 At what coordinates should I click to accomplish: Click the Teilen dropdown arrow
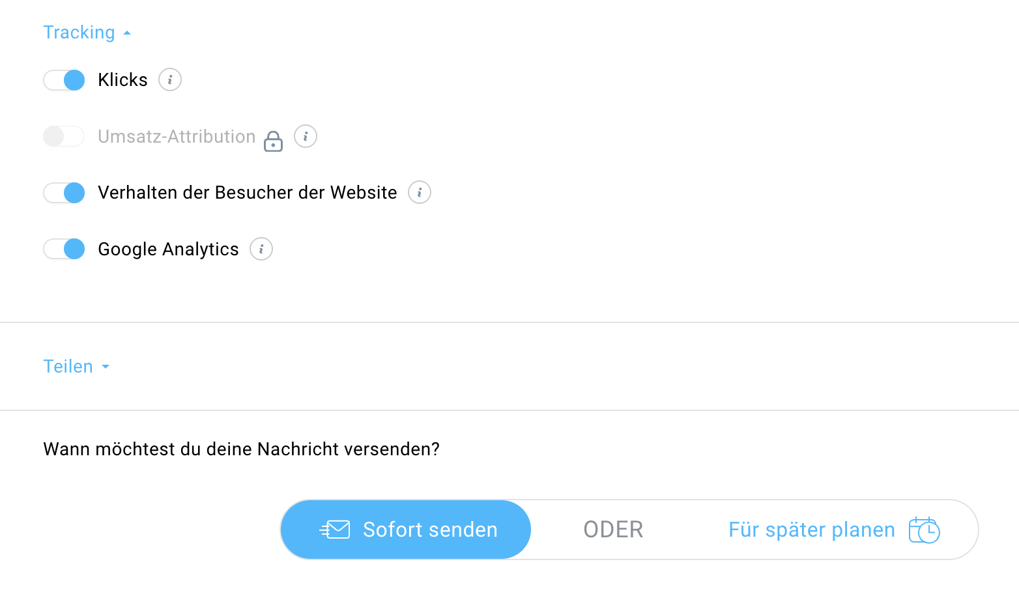(106, 367)
